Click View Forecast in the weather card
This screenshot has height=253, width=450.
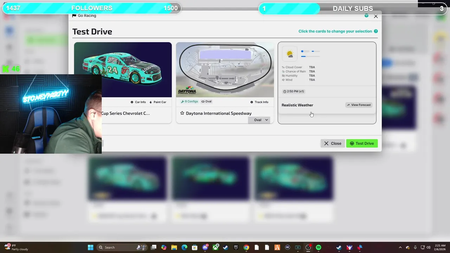point(359,105)
